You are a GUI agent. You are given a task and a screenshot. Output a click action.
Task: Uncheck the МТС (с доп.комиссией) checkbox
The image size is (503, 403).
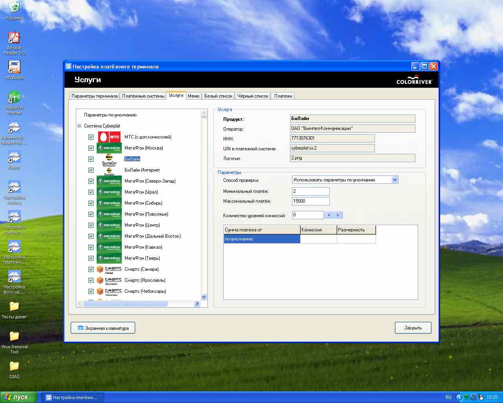pyautogui.click(x=91, y=137)
